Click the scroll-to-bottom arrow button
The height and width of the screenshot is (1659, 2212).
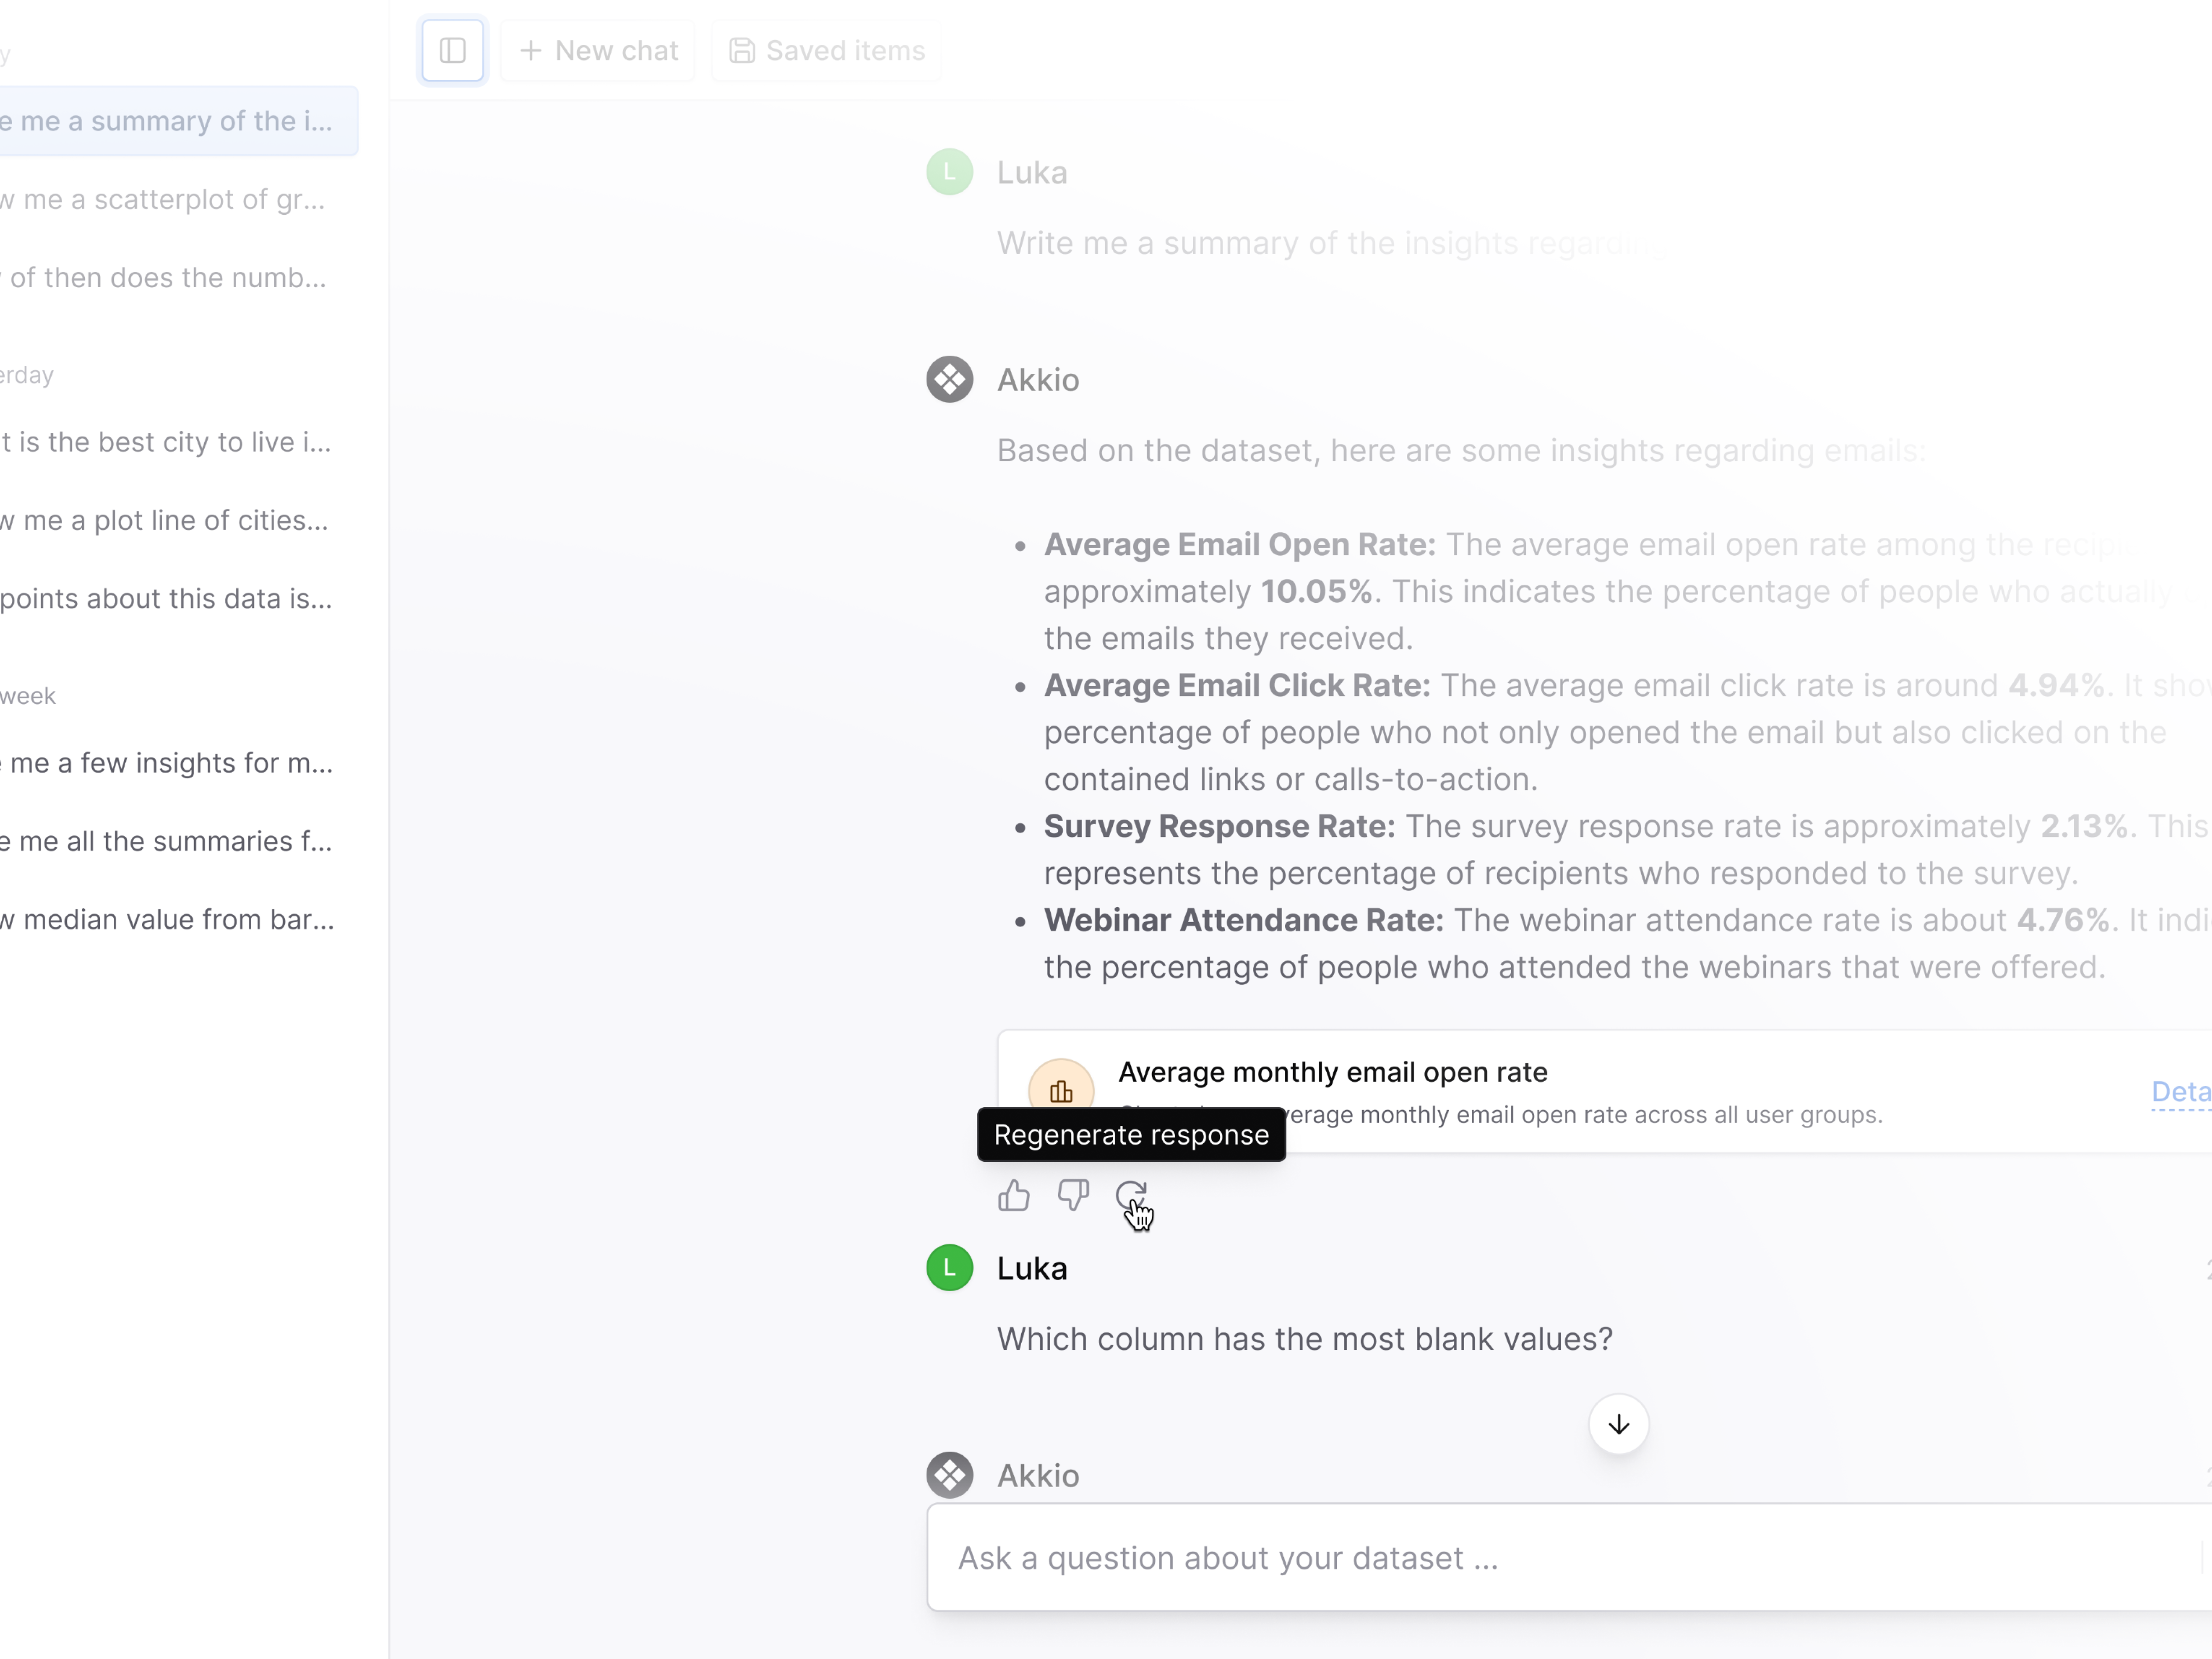click(x=1618, y=1424)
